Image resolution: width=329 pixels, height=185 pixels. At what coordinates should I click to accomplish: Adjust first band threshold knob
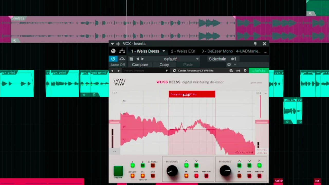172,171
